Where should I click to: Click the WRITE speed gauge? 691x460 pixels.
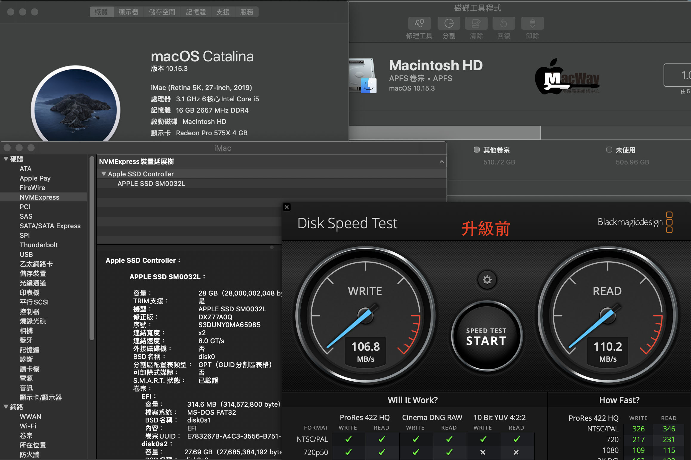tap(365, 315)
